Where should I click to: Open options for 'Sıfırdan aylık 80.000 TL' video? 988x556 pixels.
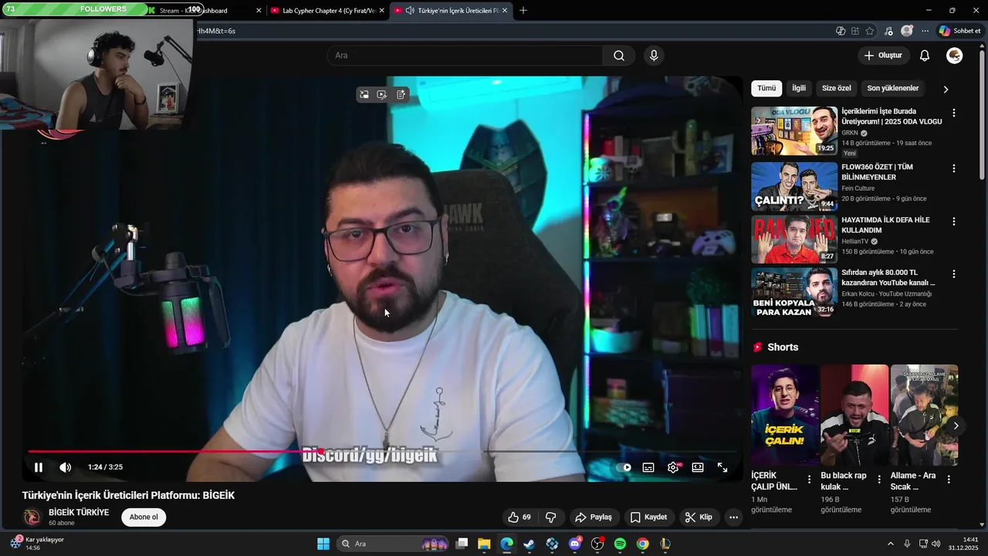tap(954, 274)
